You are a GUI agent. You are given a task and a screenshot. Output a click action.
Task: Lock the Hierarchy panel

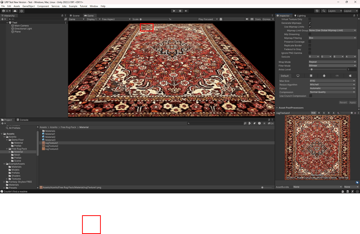point(62,16)
